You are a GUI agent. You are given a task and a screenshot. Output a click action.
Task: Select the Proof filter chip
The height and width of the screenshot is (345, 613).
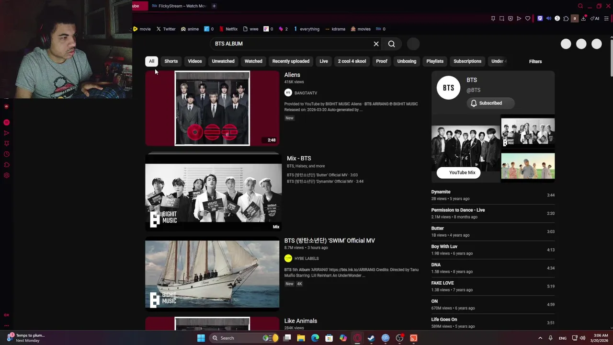coord(382,61)
